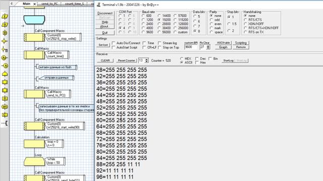Click the Remote button
323x181 pixels.
tap(241, 47)
